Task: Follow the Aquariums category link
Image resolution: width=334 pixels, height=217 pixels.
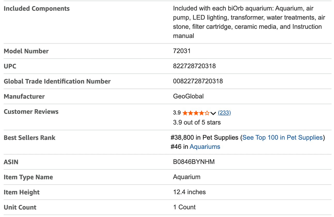Action: pyautogui.click(x=205, y=147)
